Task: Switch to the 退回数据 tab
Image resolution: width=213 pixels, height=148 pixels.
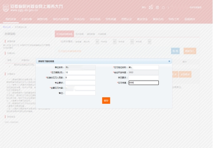Action: (x=91, y=34)
